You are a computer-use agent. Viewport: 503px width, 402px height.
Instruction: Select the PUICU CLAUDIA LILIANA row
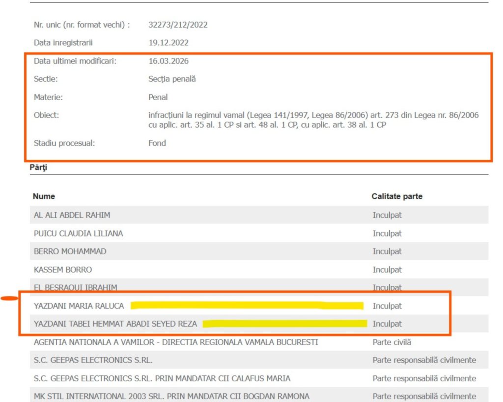259,233
